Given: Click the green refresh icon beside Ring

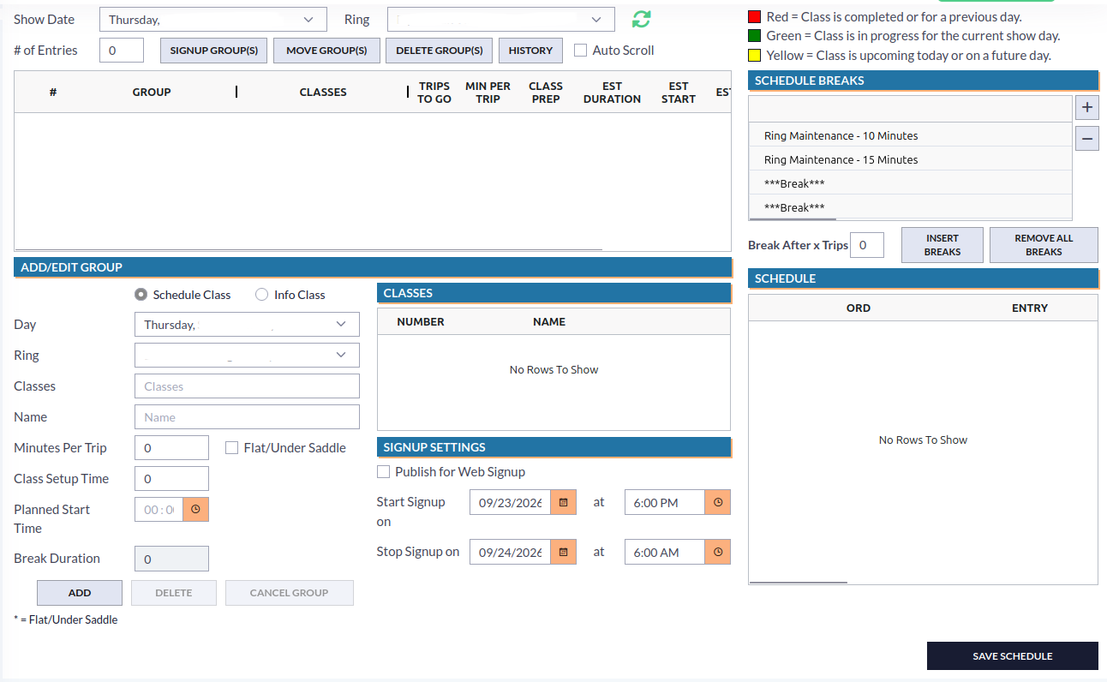Looking at the screenshot, I should point(641,20).
